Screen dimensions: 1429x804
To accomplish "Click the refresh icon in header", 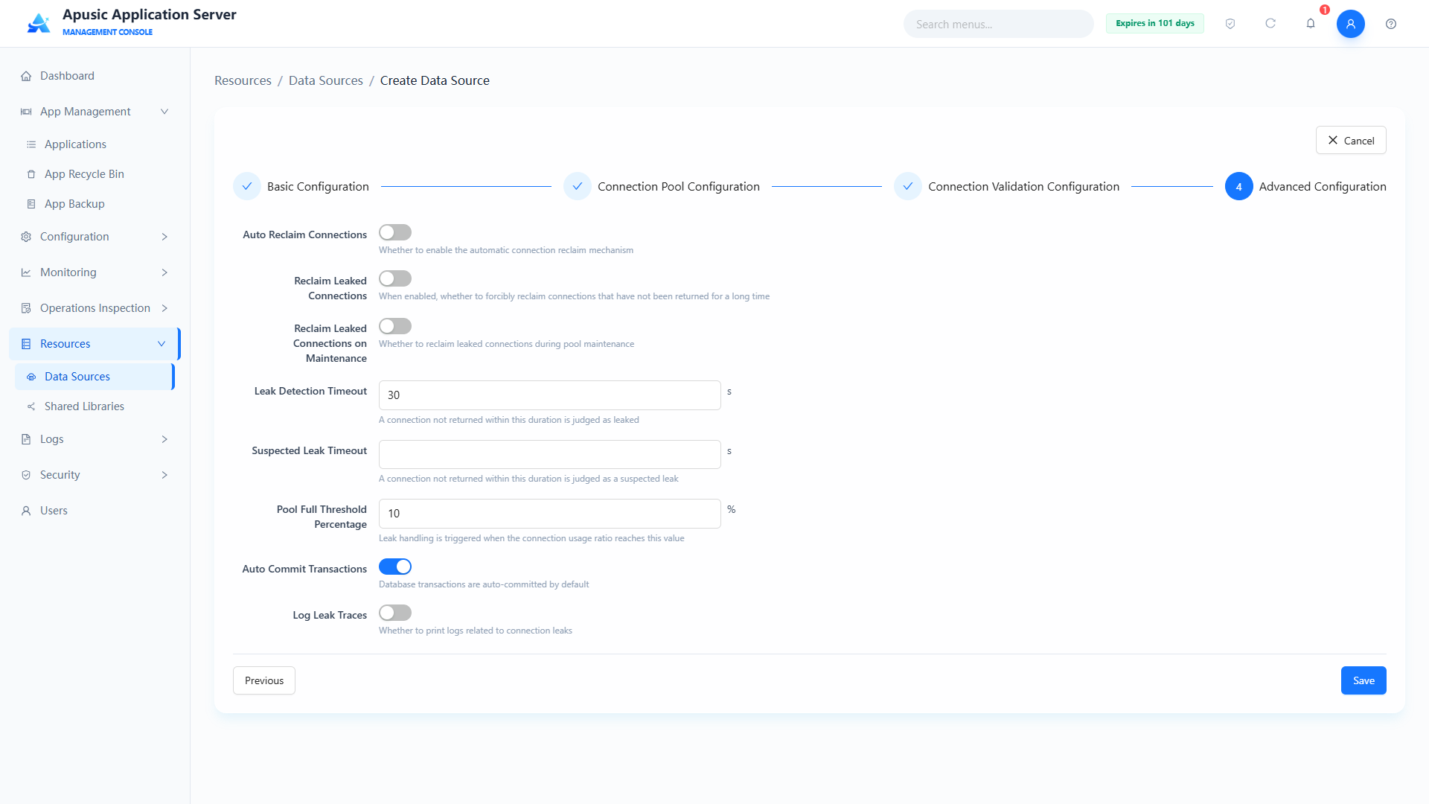I will click(1270, 24).
